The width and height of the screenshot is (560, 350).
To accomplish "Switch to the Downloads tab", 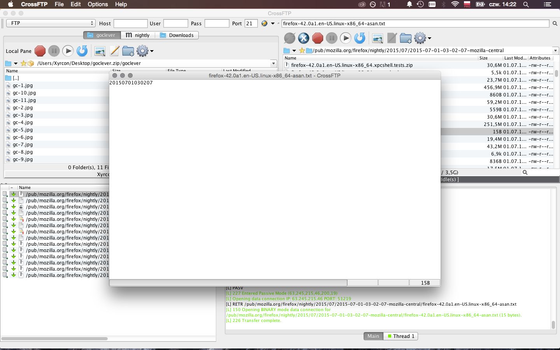I will tap(177, 35).
